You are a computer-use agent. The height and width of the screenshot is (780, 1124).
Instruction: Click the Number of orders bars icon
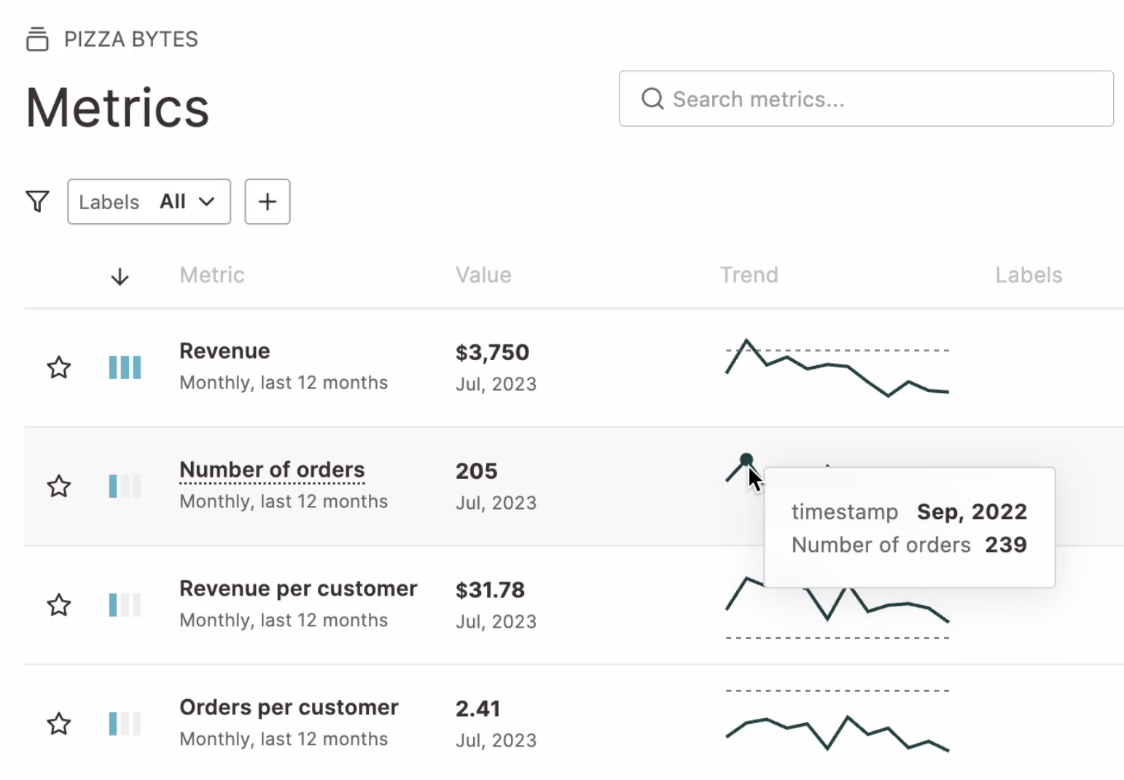tap(125, 486)
